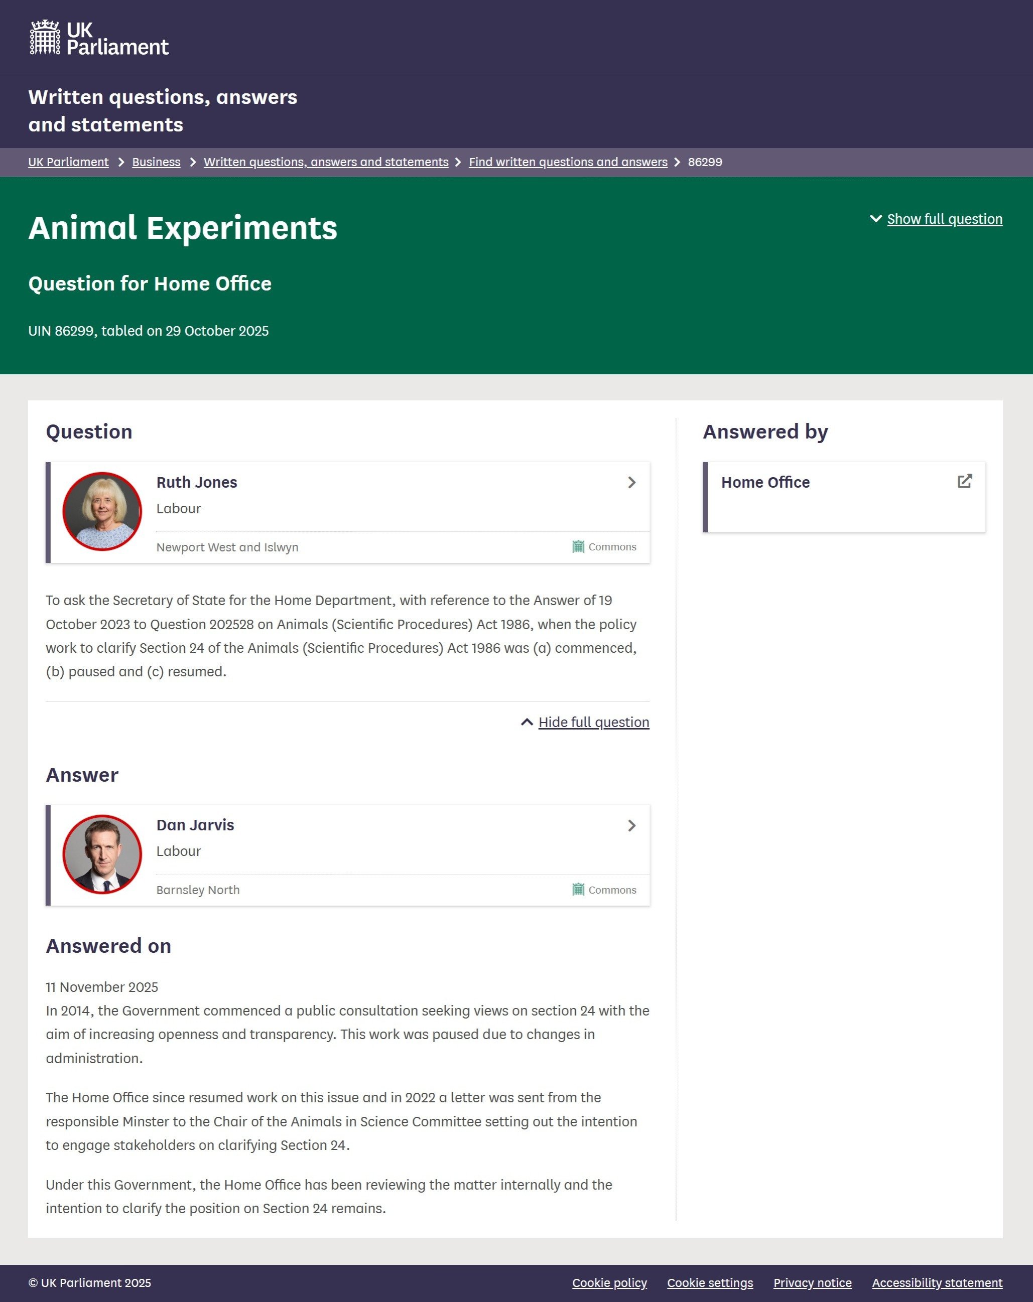Click the down chevron beside Show full question
1033x1302 pixels.
tap(875, 219)
